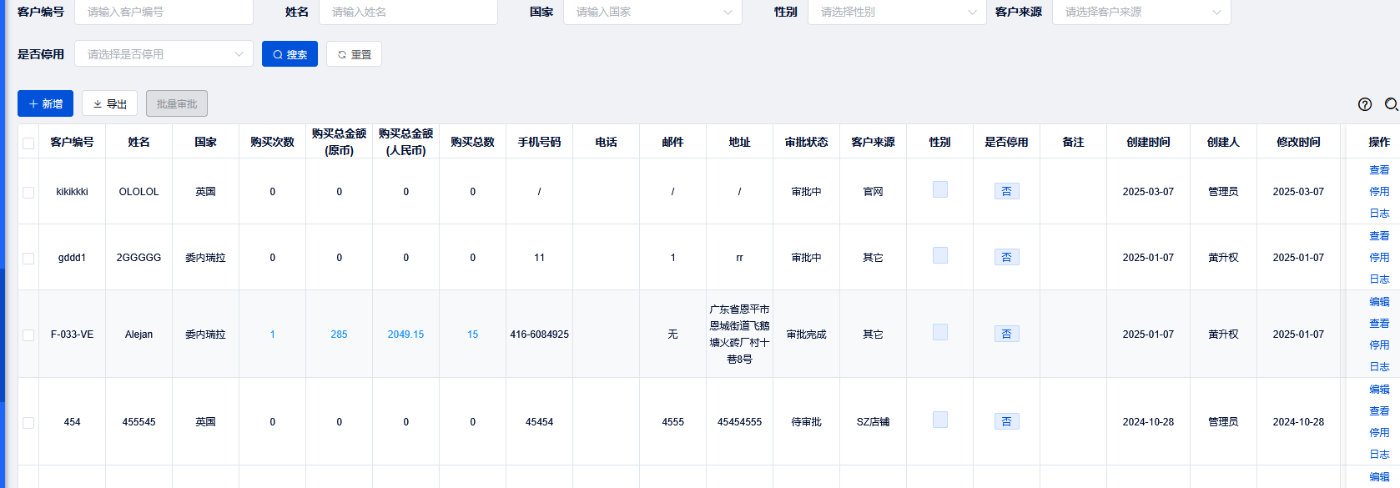The width and height of the screenshot is (1400, 488).
Task: Click the 批量审批 batch approve button
Action: coord(177,104)
